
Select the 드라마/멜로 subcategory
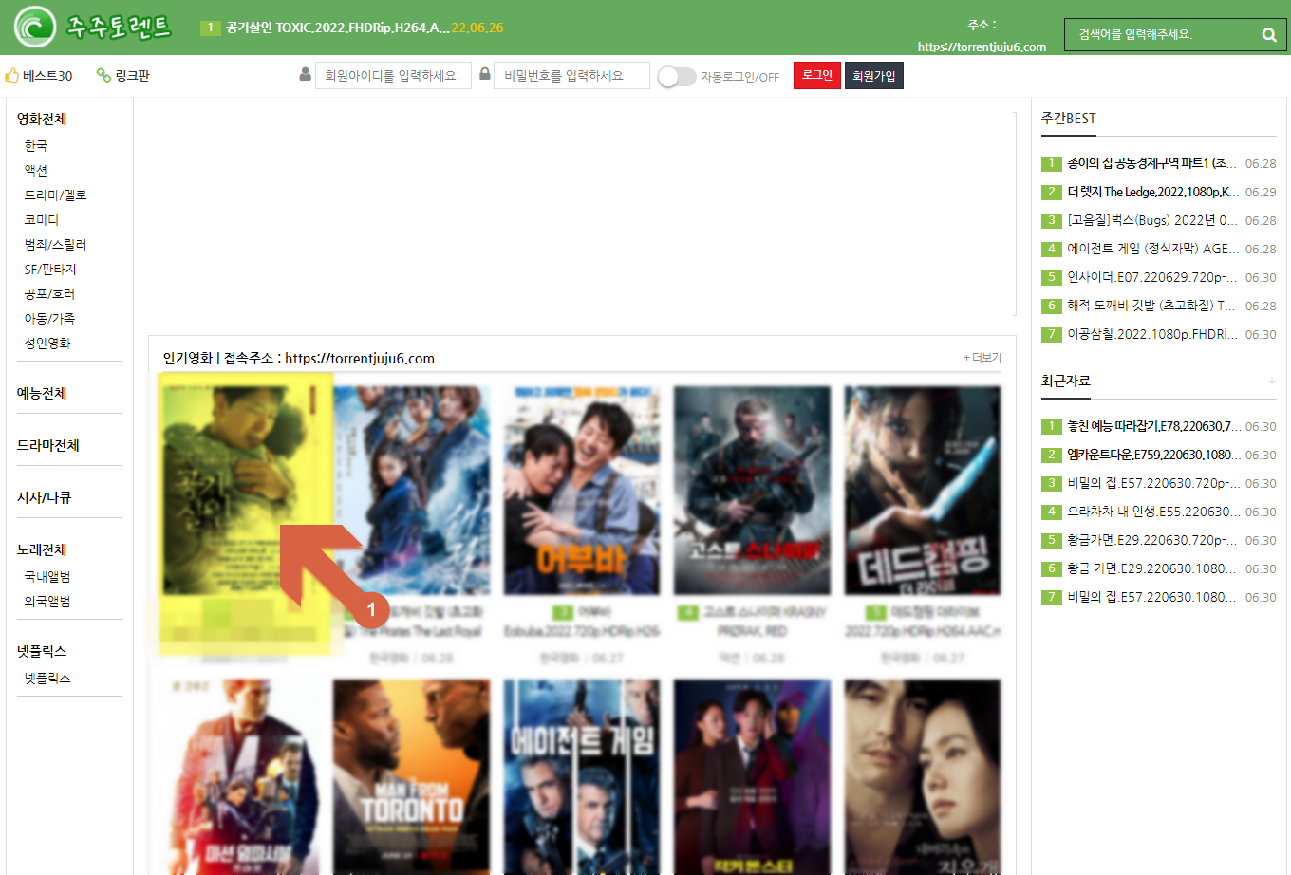click(x=55, y=195)
